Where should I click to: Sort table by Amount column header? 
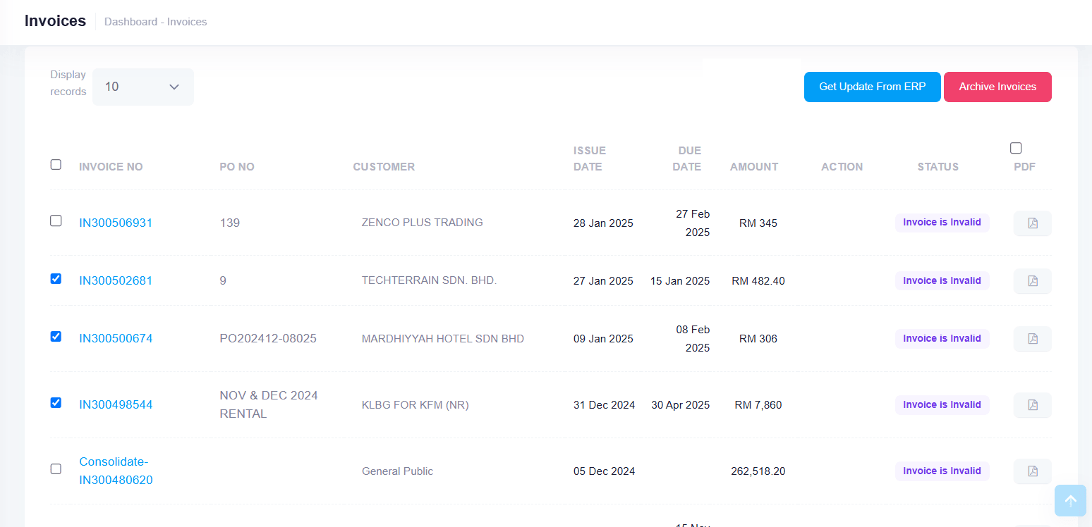click(753, 167)
